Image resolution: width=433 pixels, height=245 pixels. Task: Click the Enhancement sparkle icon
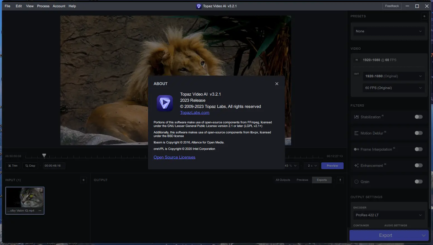pos(356,165)
